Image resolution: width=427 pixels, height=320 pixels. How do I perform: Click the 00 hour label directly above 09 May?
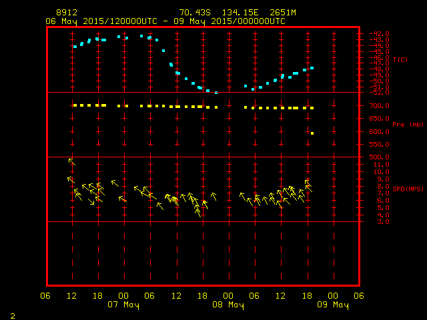click(333, 296)
